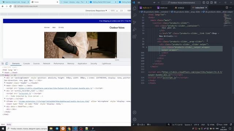This screenshot has width=234, height=131.
Task: Click the browser address bar
Action: click(72, 7)
